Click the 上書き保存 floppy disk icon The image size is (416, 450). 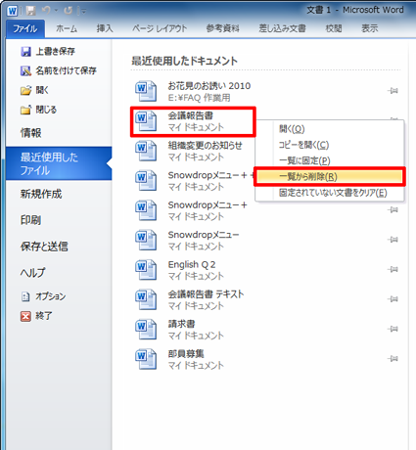click(25, 52)
